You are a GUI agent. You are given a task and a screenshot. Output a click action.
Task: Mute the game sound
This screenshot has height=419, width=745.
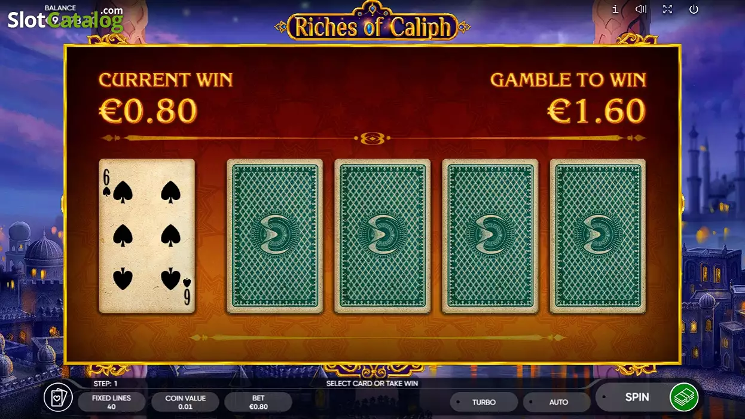(x=641, y=9)
